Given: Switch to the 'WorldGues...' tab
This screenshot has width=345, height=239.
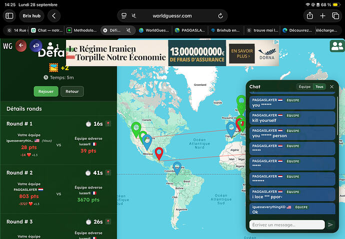Looking at the screenshot, I should (x=154, y=30).
